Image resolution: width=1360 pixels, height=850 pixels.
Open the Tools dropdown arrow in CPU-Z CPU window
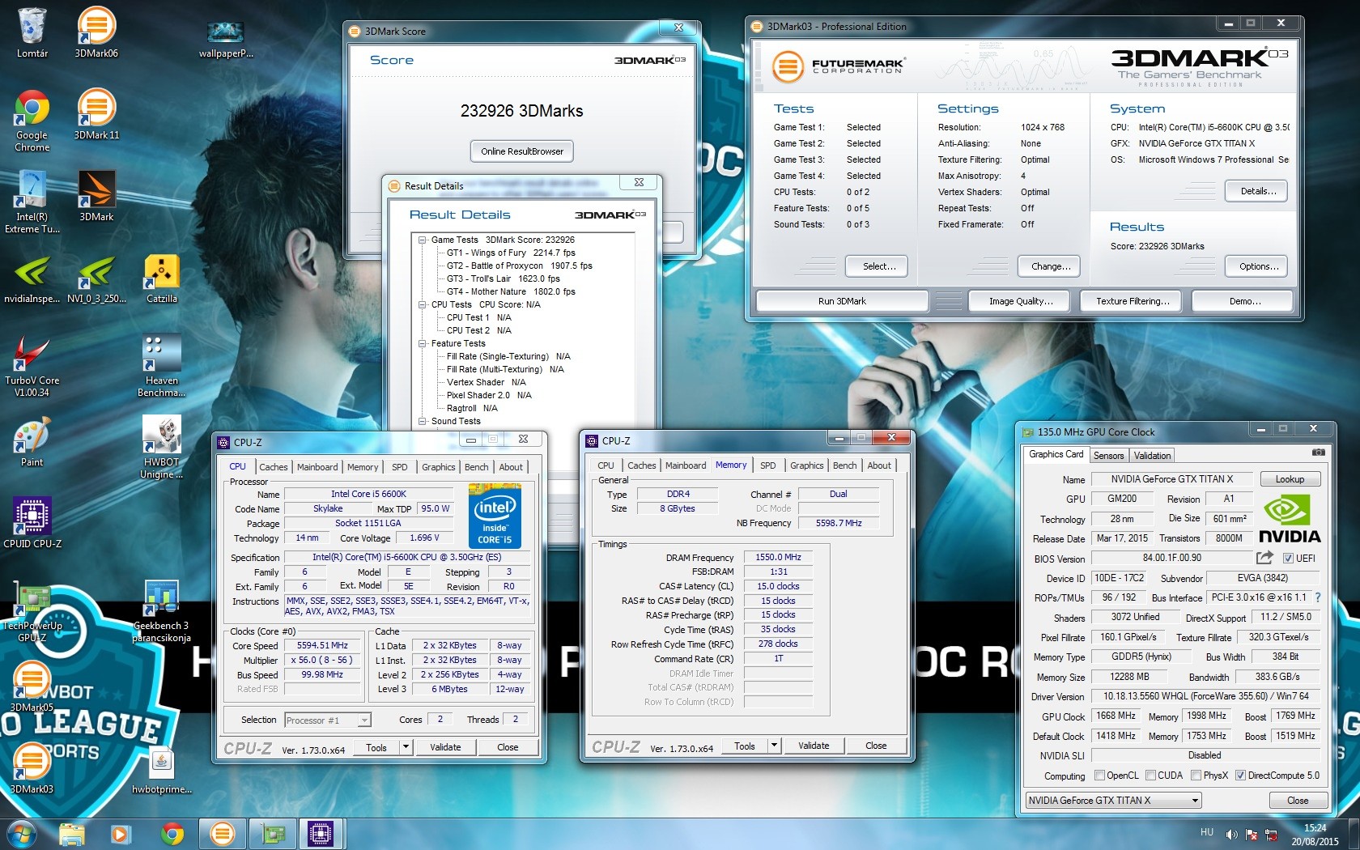(x=406, y=747)
